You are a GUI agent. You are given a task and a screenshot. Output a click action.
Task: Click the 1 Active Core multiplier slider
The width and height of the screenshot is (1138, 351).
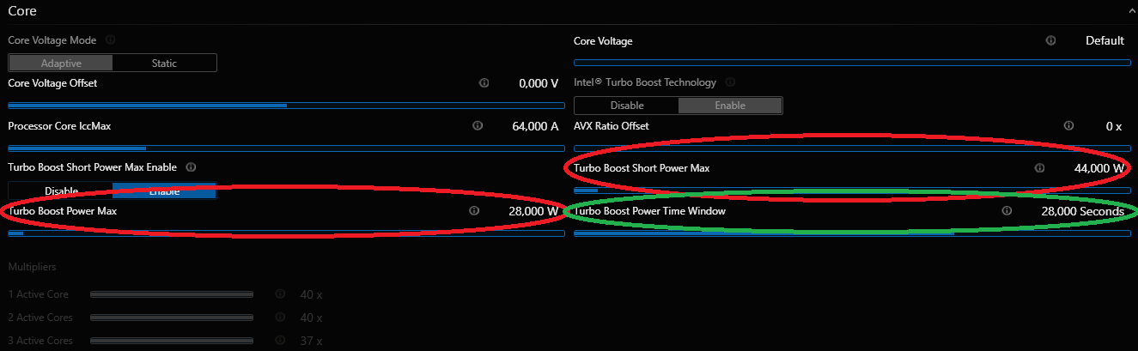tap(172, 294)
